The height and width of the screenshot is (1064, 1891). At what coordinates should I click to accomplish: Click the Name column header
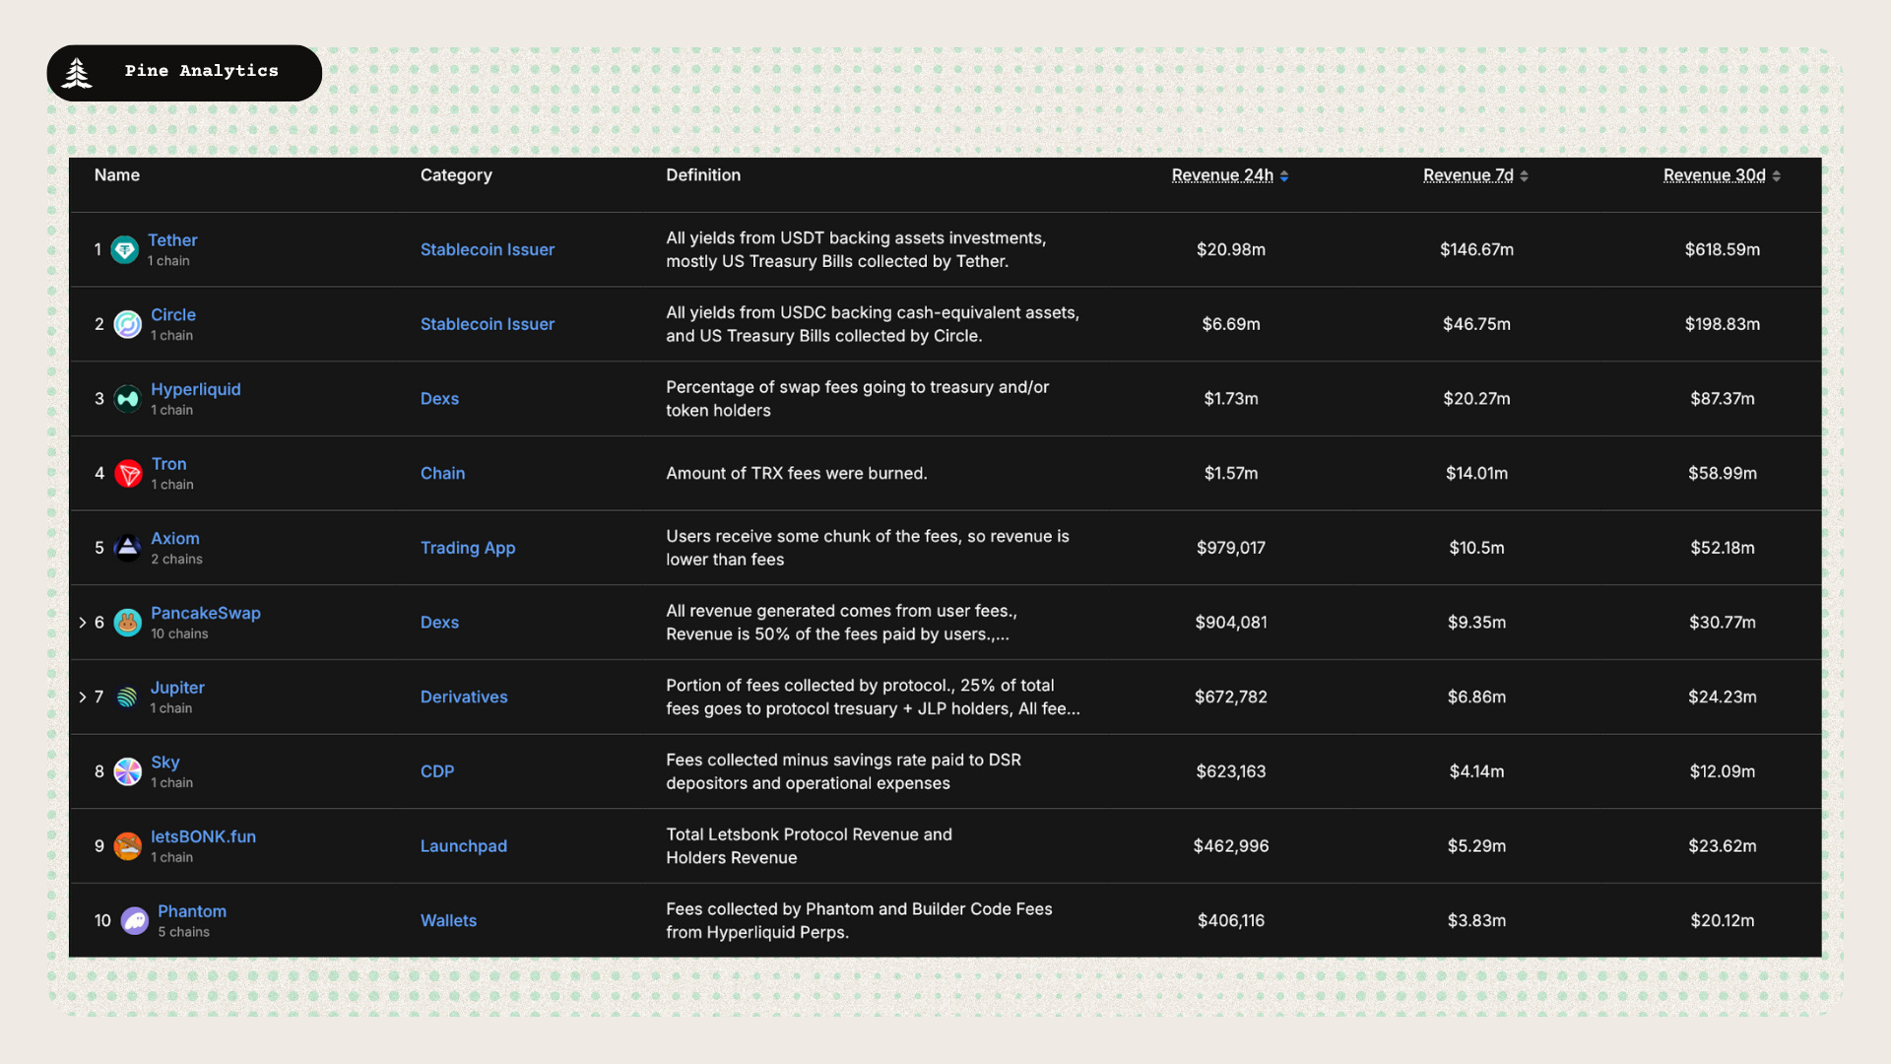pyautogui.click(x=117, y=175)
